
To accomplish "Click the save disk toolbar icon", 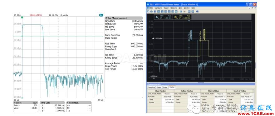I will pos(155,11).
